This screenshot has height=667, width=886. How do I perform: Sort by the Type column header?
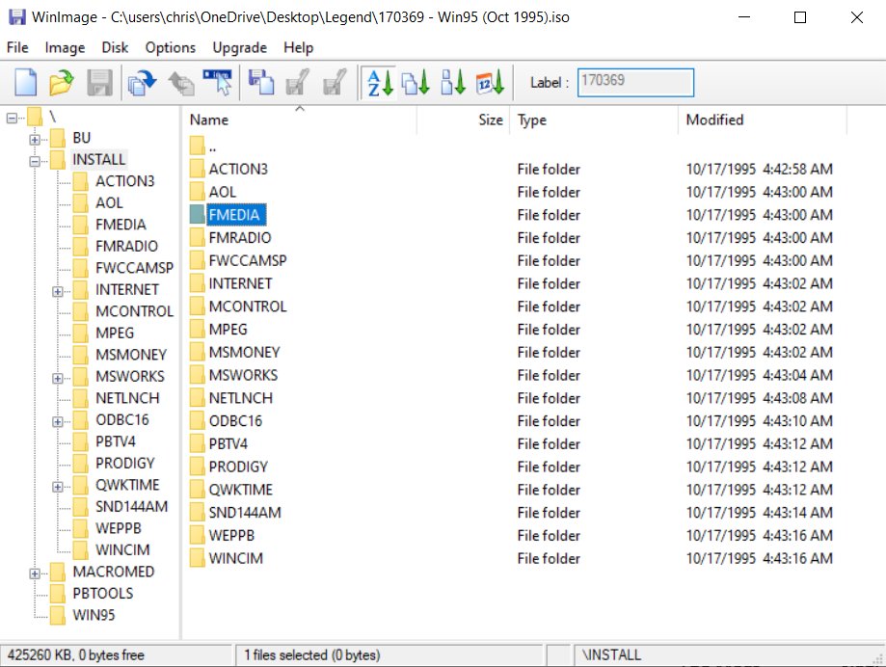[x=594, y=120]
